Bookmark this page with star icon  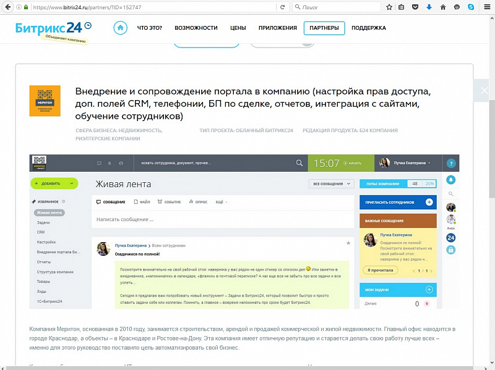[389, 7]
